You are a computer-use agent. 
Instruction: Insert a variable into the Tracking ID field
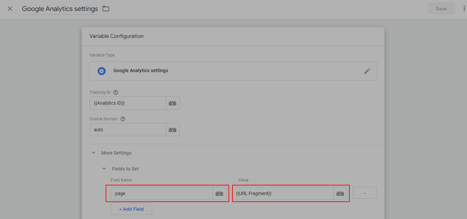172,103
